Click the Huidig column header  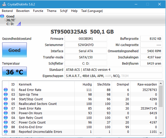pyautogui.click(x=84, y=84)
